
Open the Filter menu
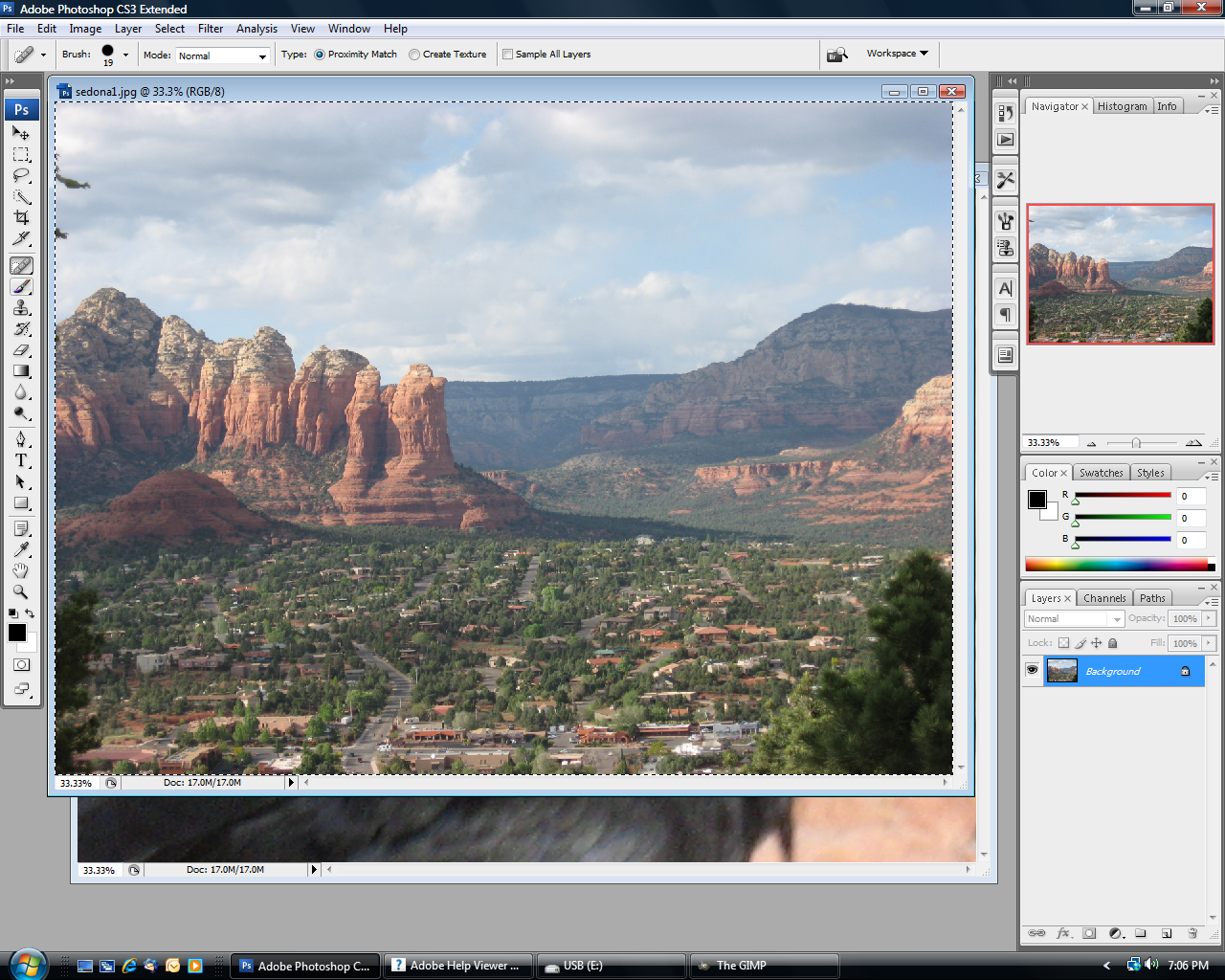(211, 29)
